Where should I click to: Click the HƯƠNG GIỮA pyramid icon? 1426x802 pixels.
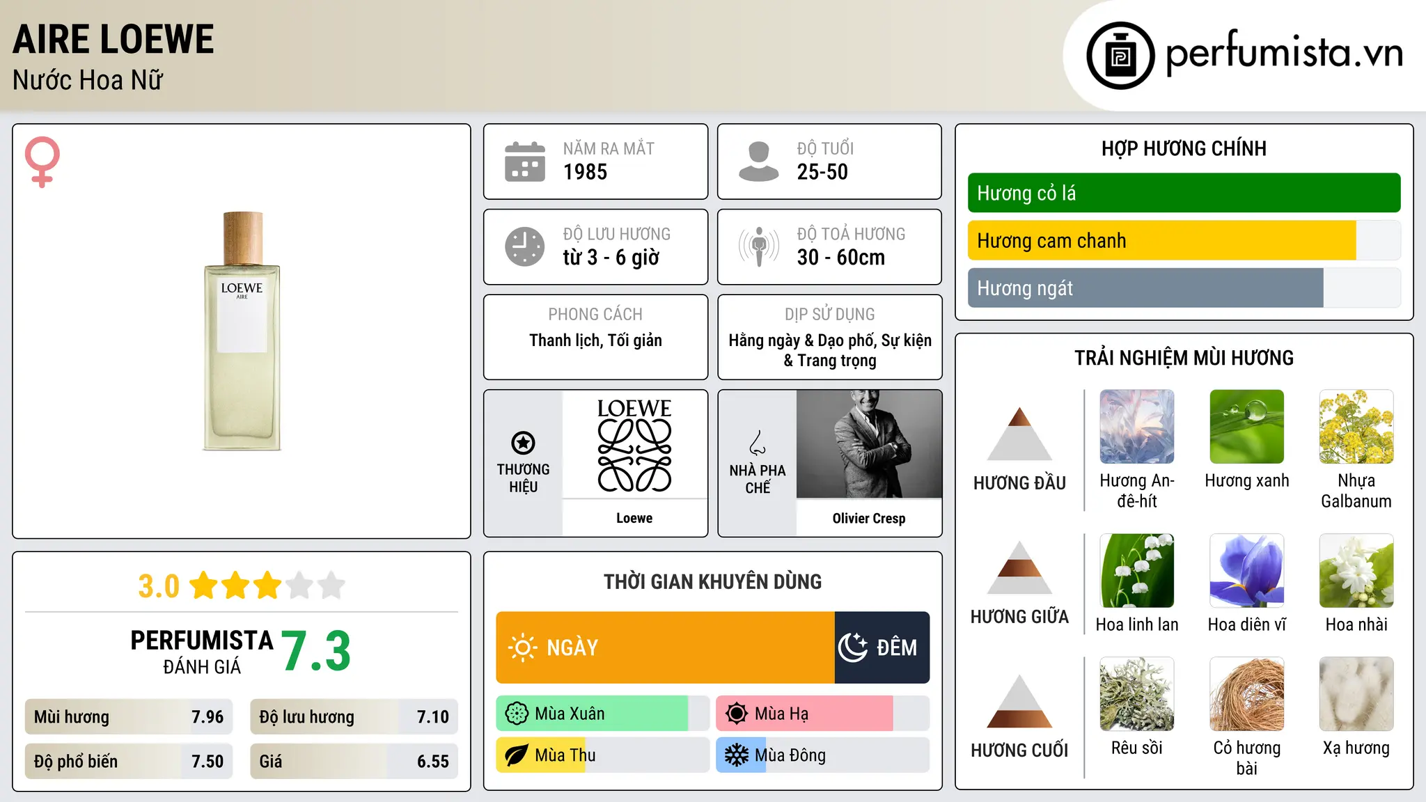click(x=1019, y=567)
